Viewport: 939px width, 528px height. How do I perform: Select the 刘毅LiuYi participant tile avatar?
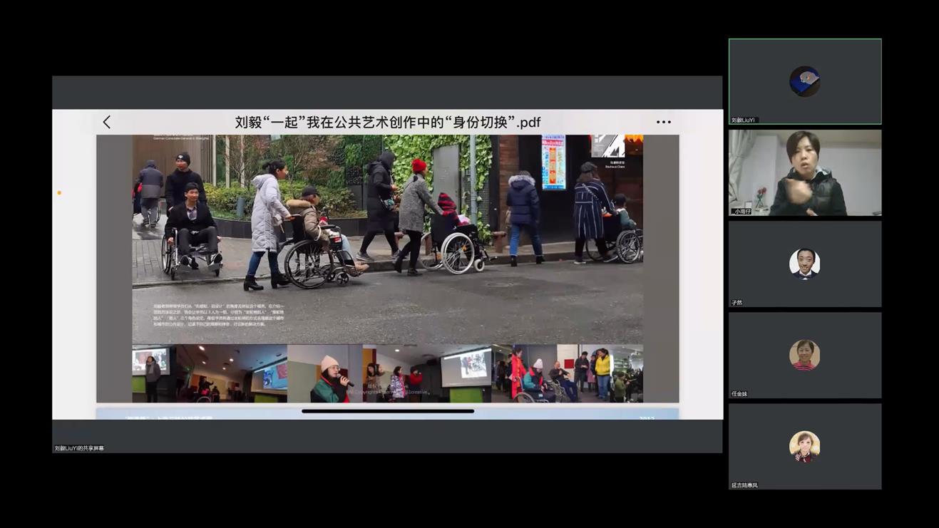click(804, 81)
